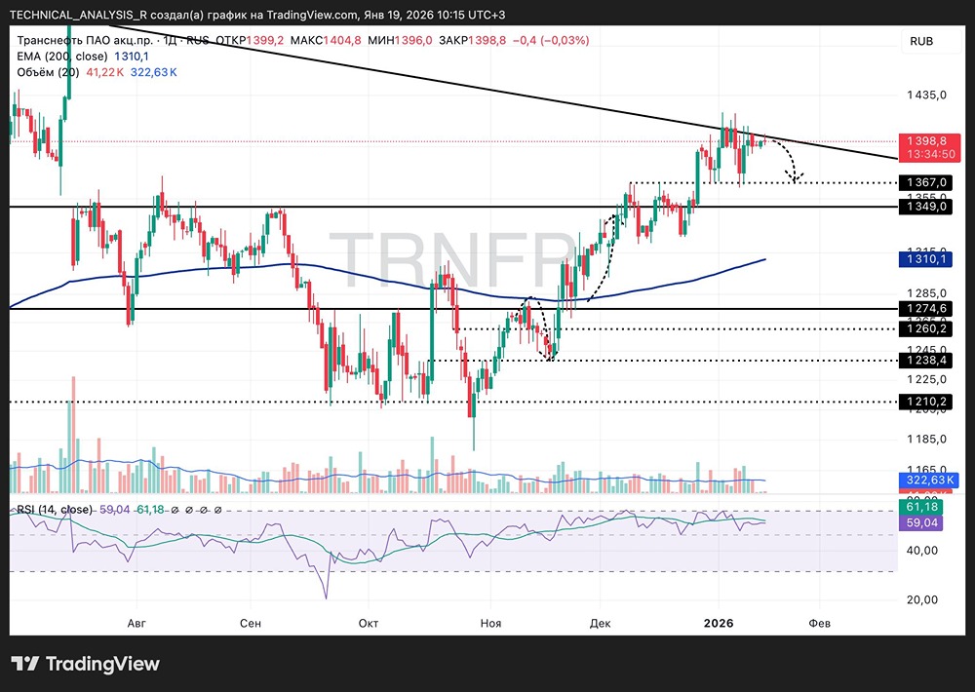Select the ЗАКР 1398,8 close value
Viewport: 975px width, 692px height.
click(x=472, y=40)
